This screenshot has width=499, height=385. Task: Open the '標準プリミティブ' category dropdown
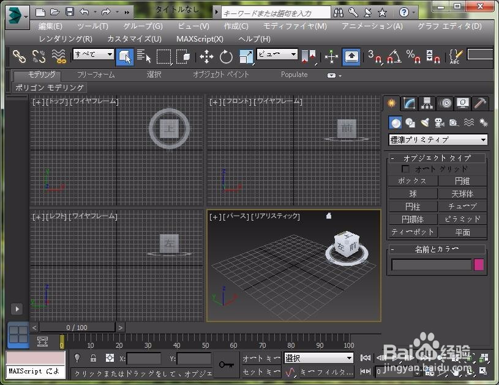pos(438,139)
